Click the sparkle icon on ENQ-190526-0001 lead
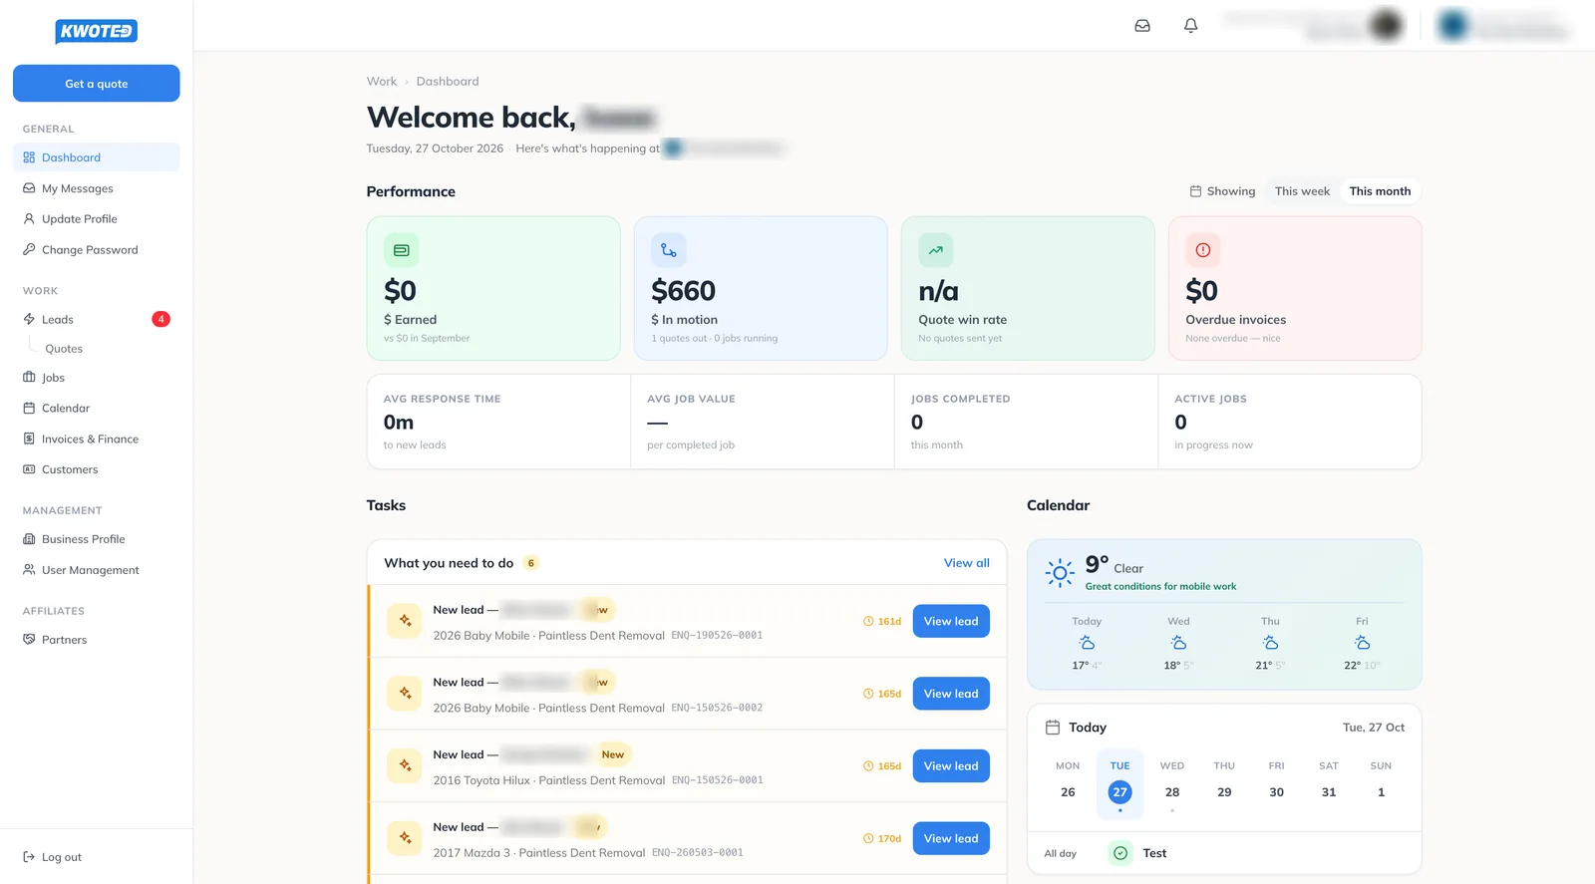1595x884 pixels. point(405,621)
